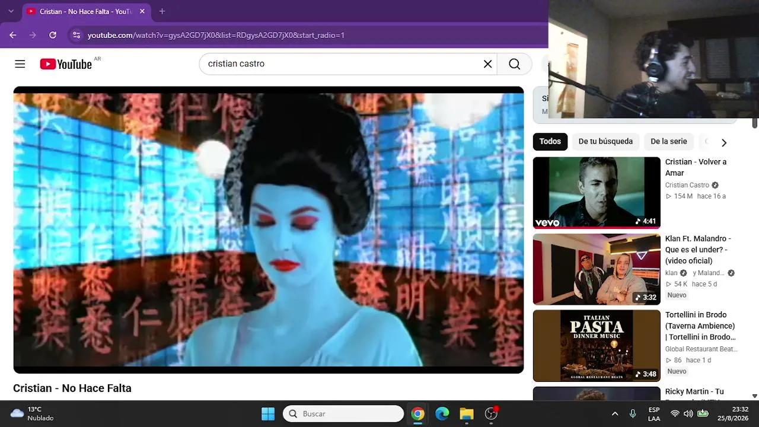Click the No Hace Falta video player
The image size is (759, 427).
pyautogui.click(x=269, y=230)
